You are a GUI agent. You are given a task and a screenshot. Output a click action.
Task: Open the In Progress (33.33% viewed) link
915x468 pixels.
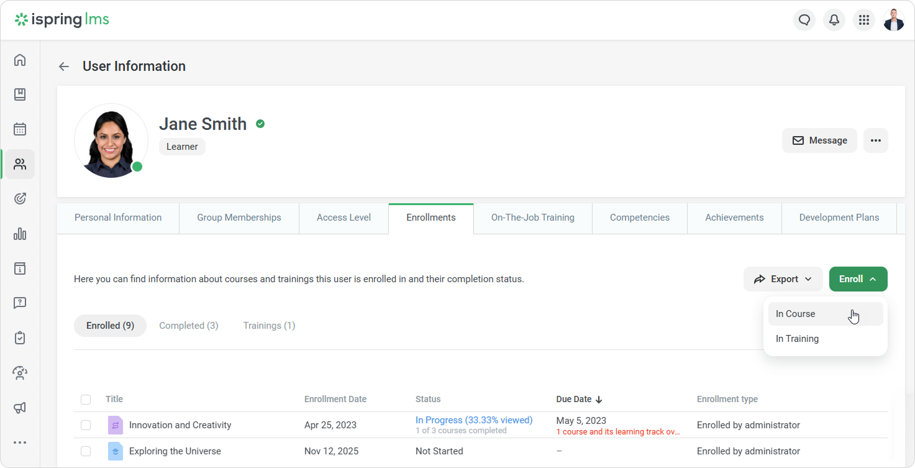[x=473, y=420]
